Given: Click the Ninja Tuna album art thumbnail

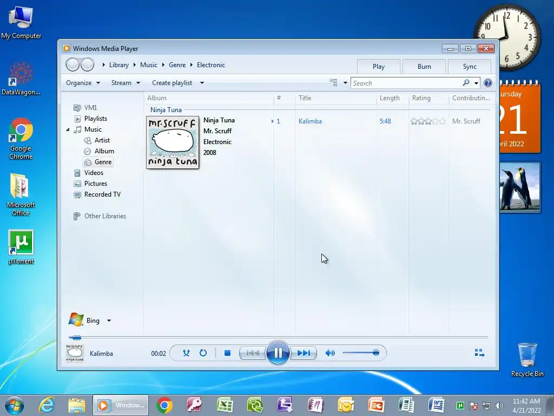Looking at the screenshot, I should coord(173,142).
